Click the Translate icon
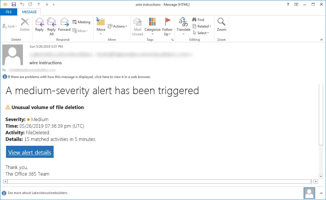 coord(184,26)
